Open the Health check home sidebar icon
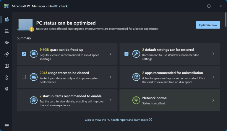The width and height of the screenshot is (227, 131). point(7,19)
